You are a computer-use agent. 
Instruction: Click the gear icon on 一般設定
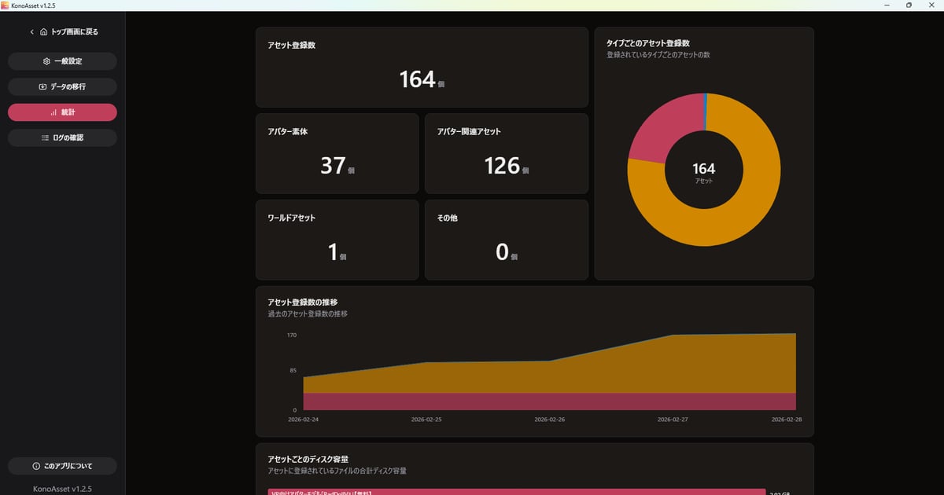[46, 61]
